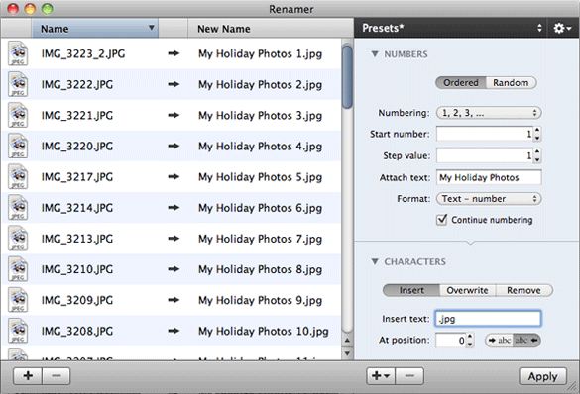This screenshot has height=394, width=580.
Task: Open the gear settings menu
Action: (x=562, y=28)
